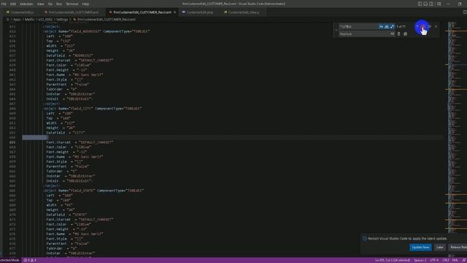Click the Update Now button

(x=420, y=247)
